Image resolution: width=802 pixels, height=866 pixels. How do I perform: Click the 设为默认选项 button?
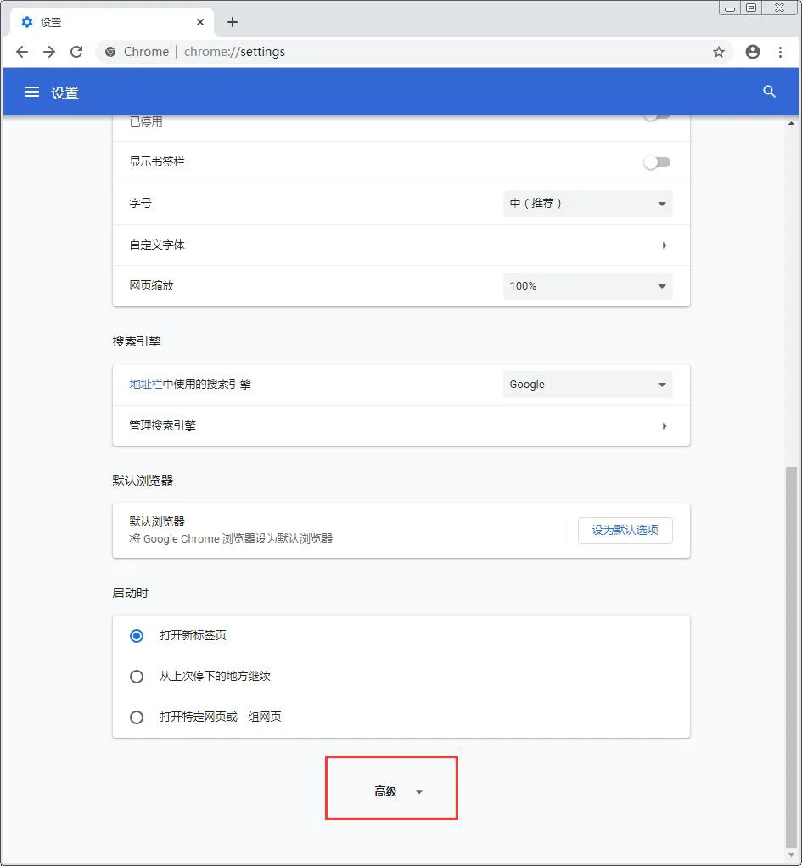[625, 530]
